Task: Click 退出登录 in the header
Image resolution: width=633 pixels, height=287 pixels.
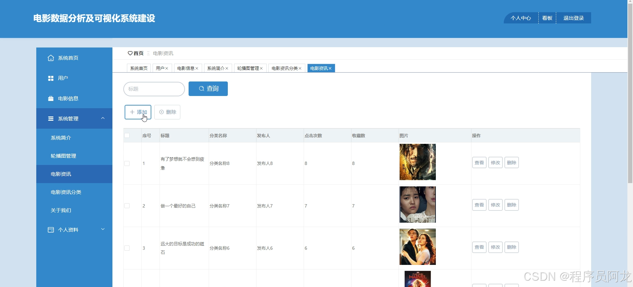Action: pyautogui.click(x=573, y=18)
